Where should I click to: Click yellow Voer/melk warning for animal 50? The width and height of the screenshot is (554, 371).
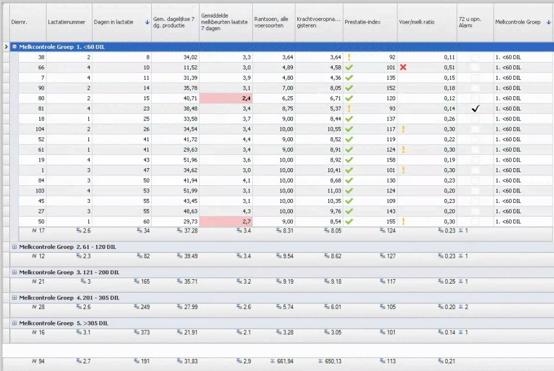click(403, 222)
